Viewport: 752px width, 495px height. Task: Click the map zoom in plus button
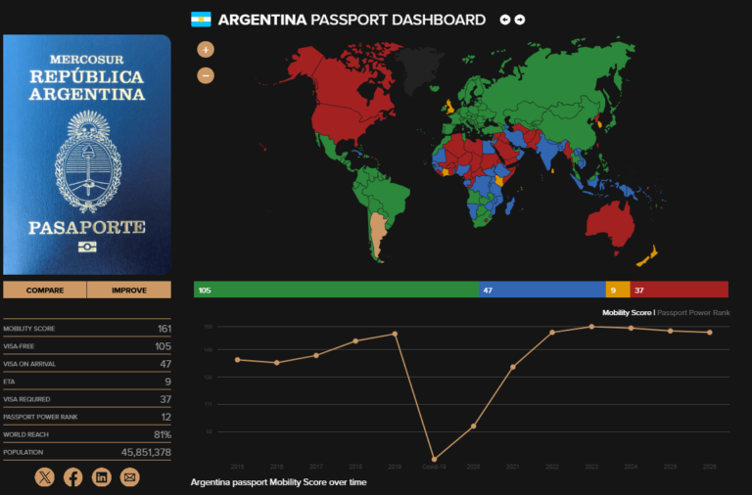[206, 49]
